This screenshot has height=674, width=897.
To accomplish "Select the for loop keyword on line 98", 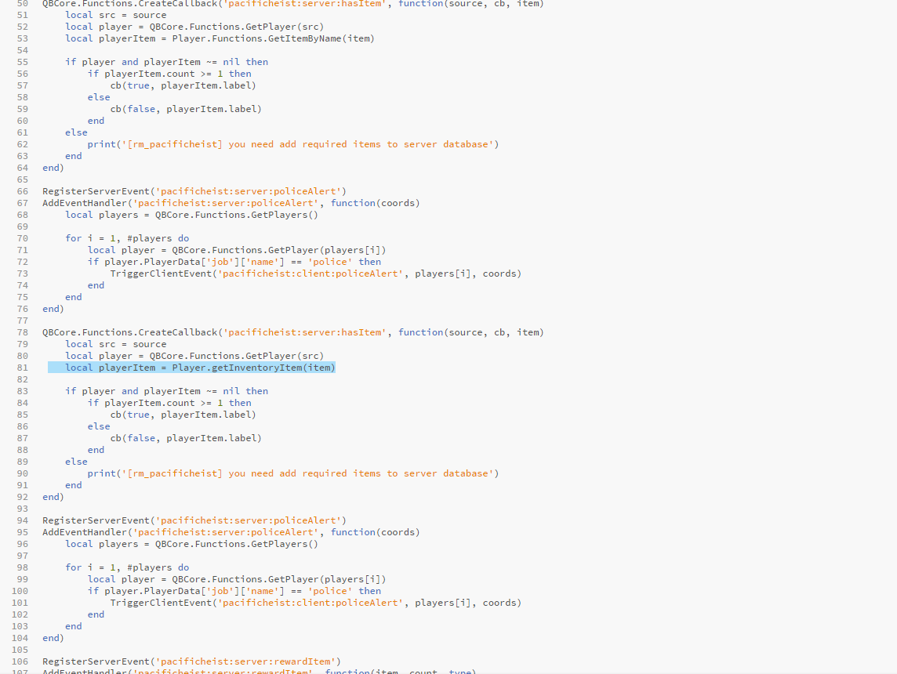I will tap(73, 567).
